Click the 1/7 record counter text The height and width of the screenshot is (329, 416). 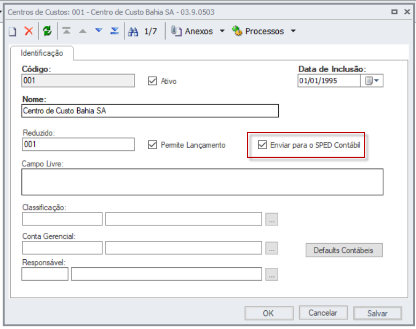[151, 31]
